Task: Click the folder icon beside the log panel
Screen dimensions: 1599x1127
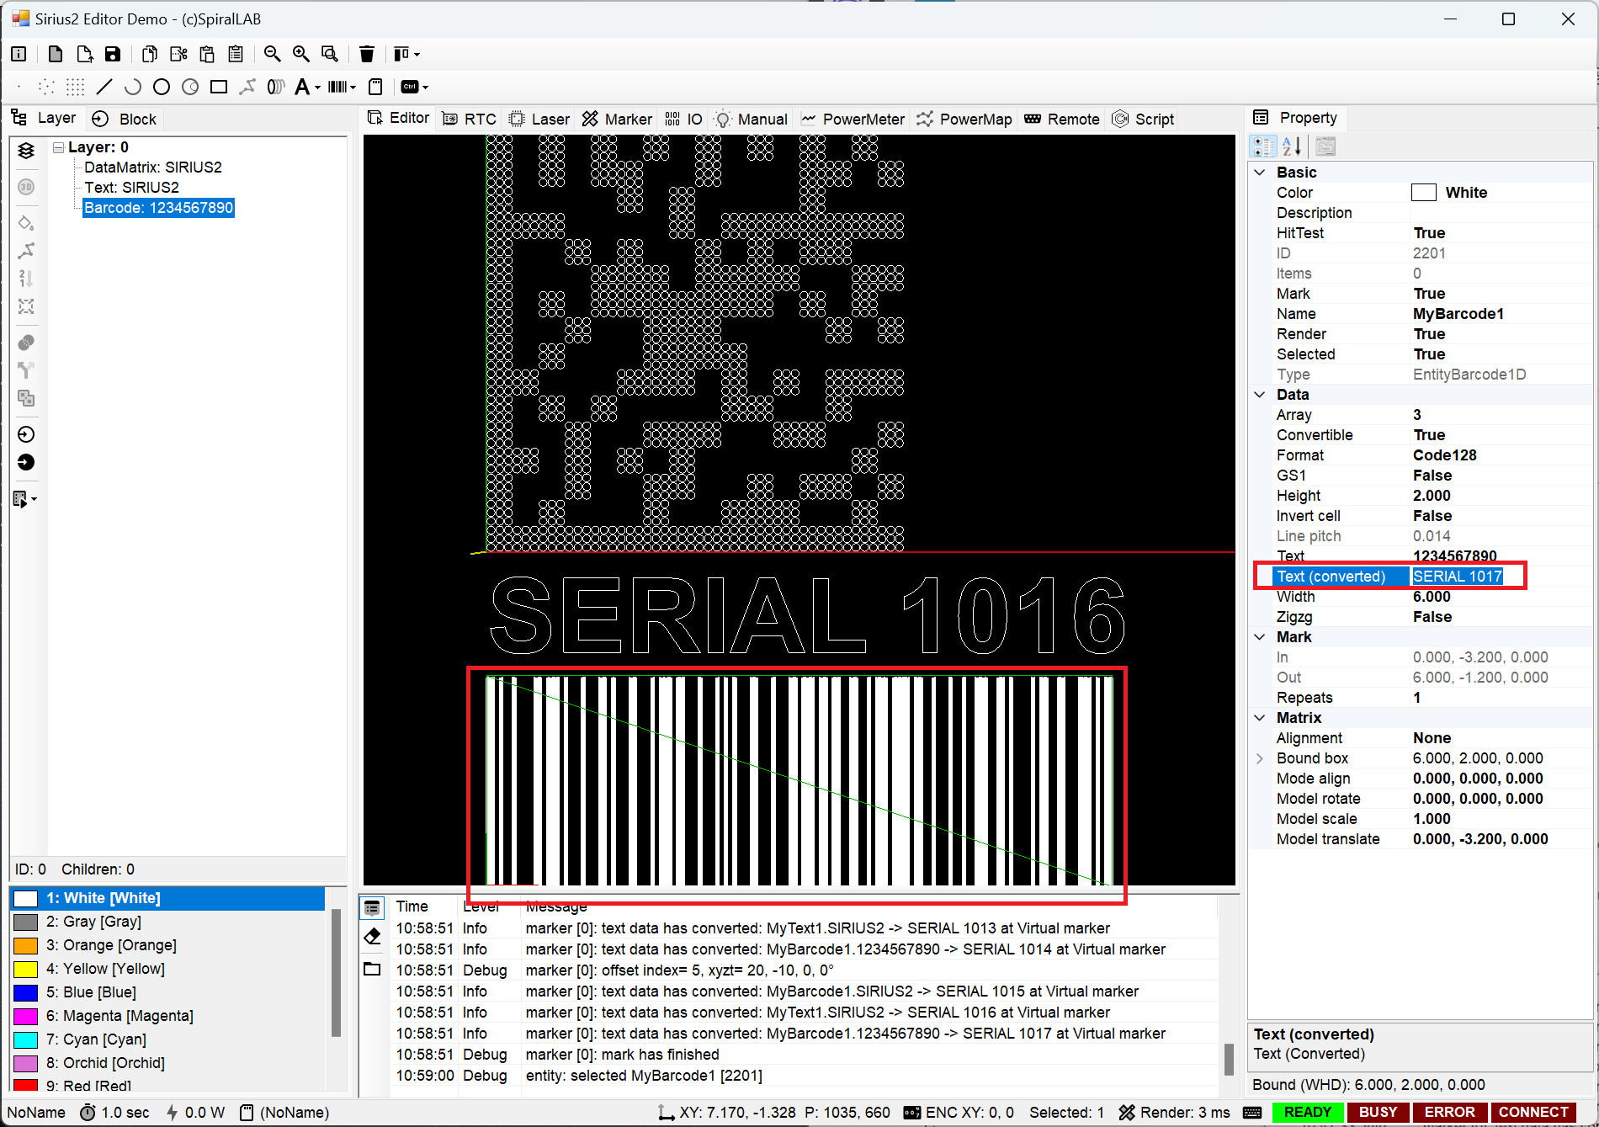Action: [x=372, y=969]
